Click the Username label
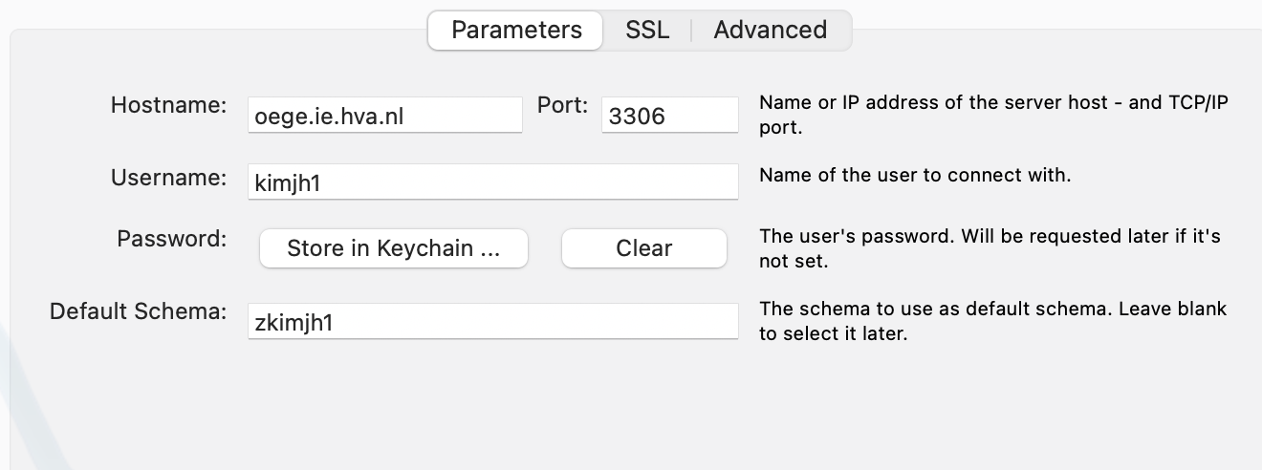1262x470 pixels. (169, 178)
